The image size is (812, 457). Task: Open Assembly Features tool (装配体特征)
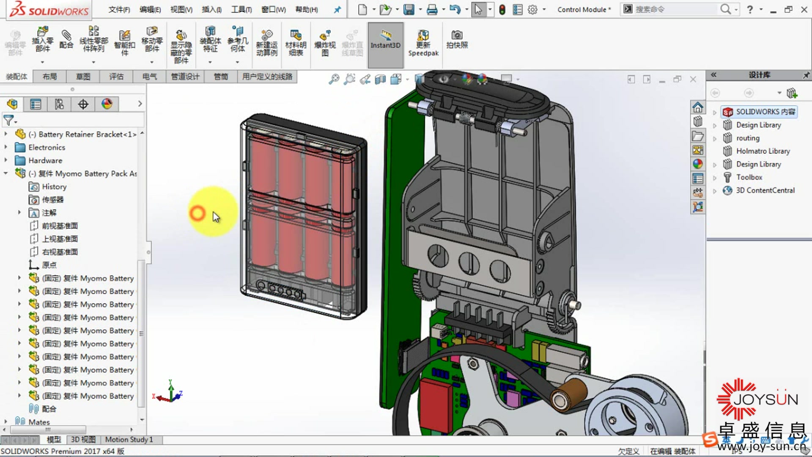click(x=210, y=39)
